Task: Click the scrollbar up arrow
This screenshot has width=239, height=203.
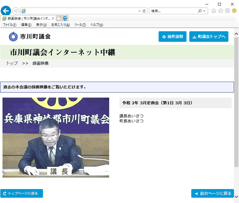Action: tap(236, 34)
